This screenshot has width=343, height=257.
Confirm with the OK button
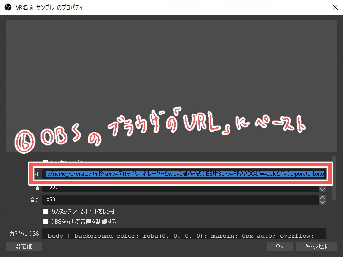pos(280,246)
